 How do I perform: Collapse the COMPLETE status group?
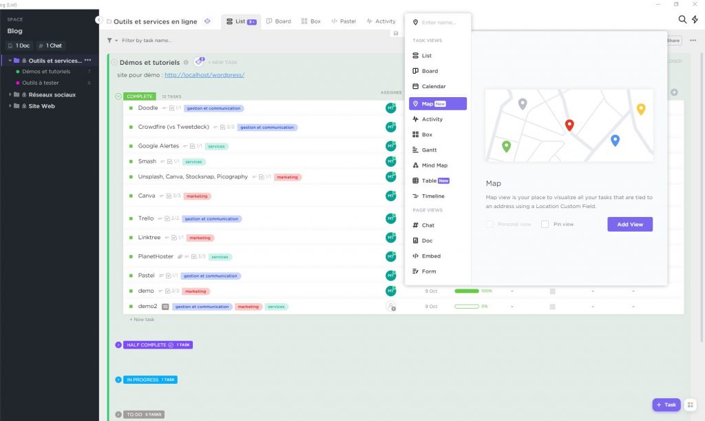tap(118, 96)
